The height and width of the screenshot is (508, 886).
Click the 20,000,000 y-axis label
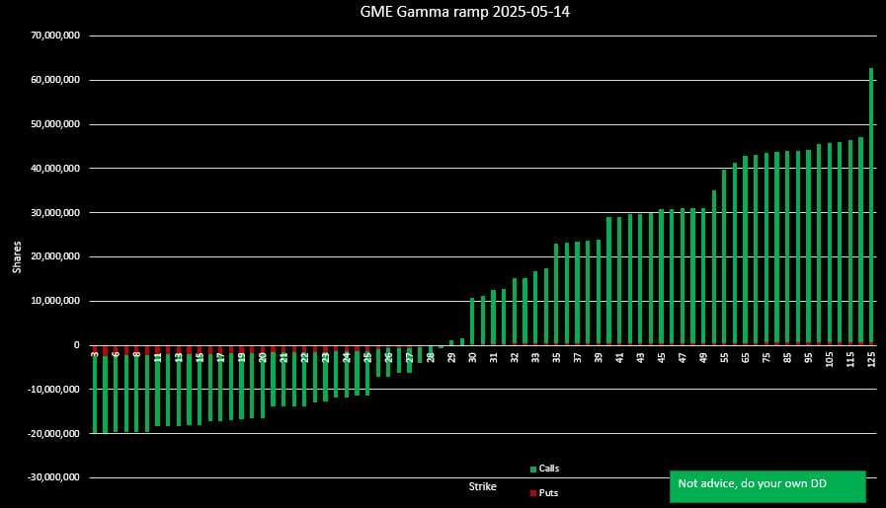pos(55,256)
